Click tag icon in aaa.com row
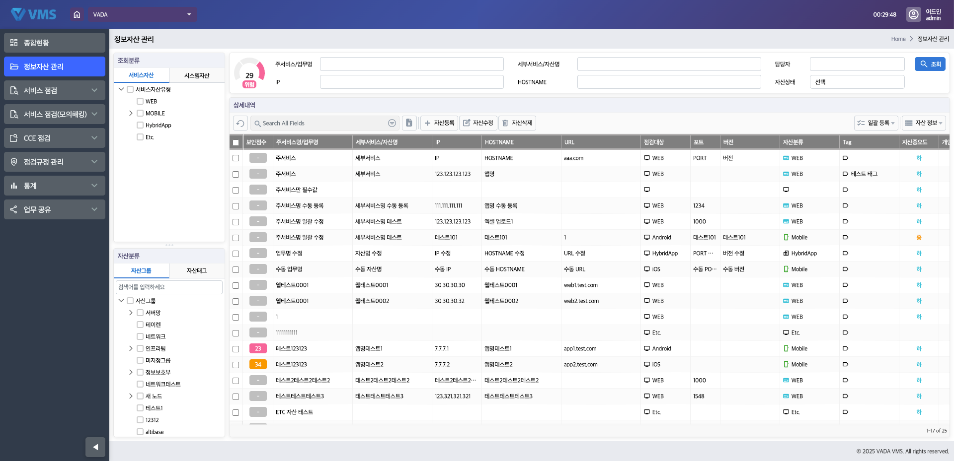The height and width of the screenshot is (461, 954). 845,158
